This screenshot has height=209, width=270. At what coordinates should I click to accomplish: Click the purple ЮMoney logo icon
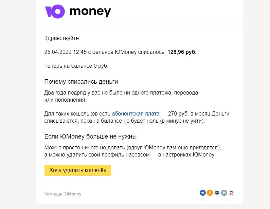(55, 12)
